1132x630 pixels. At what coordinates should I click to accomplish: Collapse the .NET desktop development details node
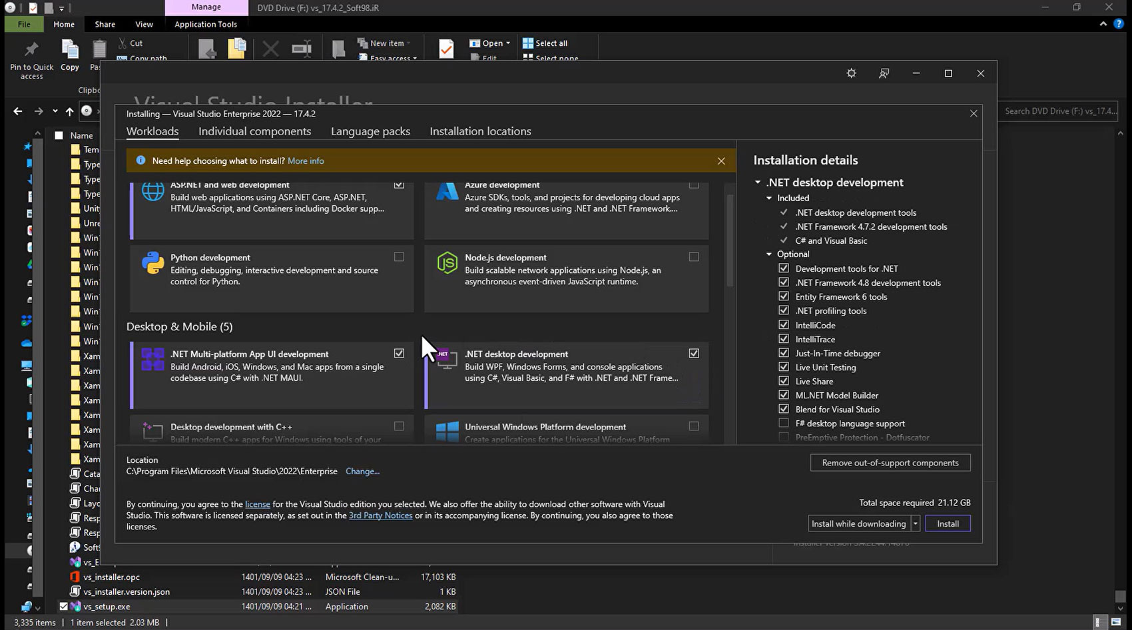758,182
